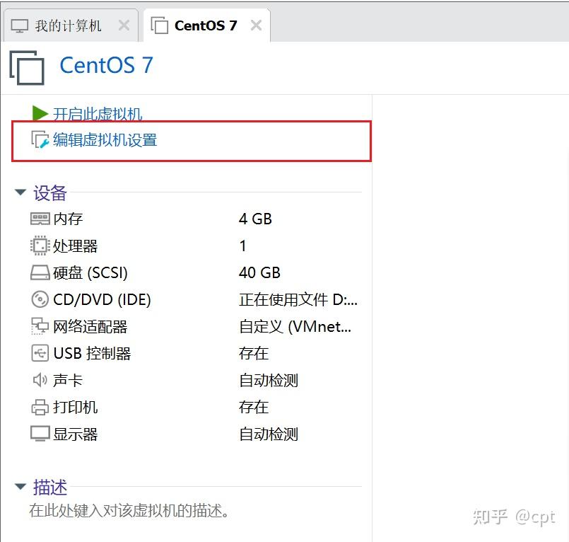Select the CD/DVD (IDE) device label
This screenshot has height=542, width=569.
[102, 299]
